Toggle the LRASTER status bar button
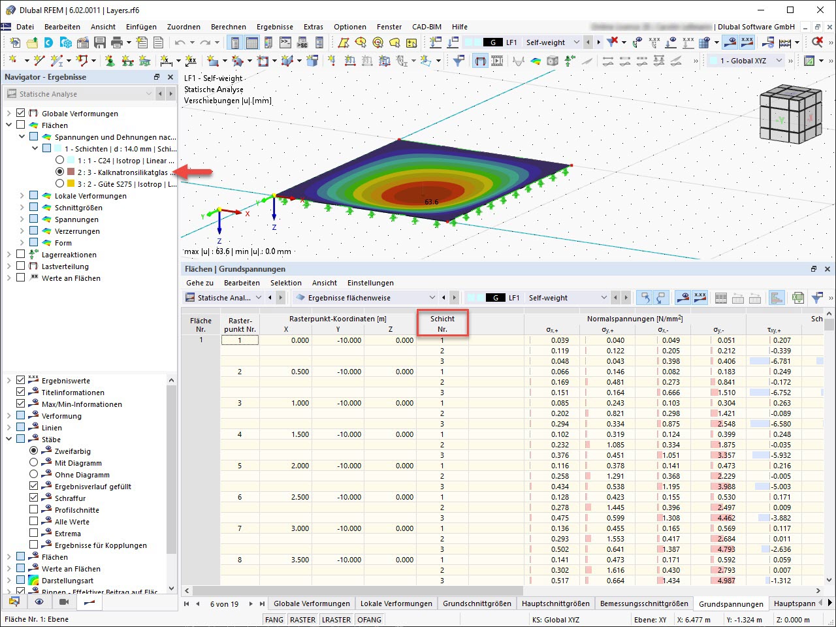Screen dimensions: 836x627 tap(336, 620)
